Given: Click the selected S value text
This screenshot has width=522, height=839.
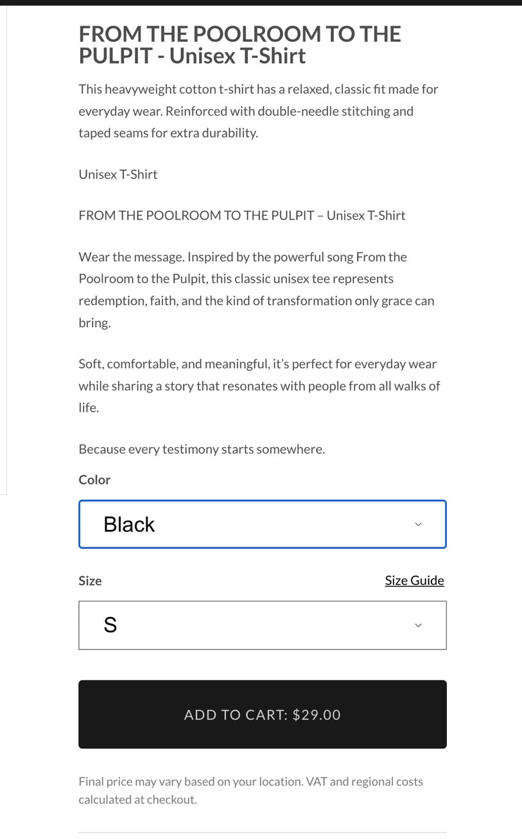Looking at the screenshot, I should coord(110,625).
